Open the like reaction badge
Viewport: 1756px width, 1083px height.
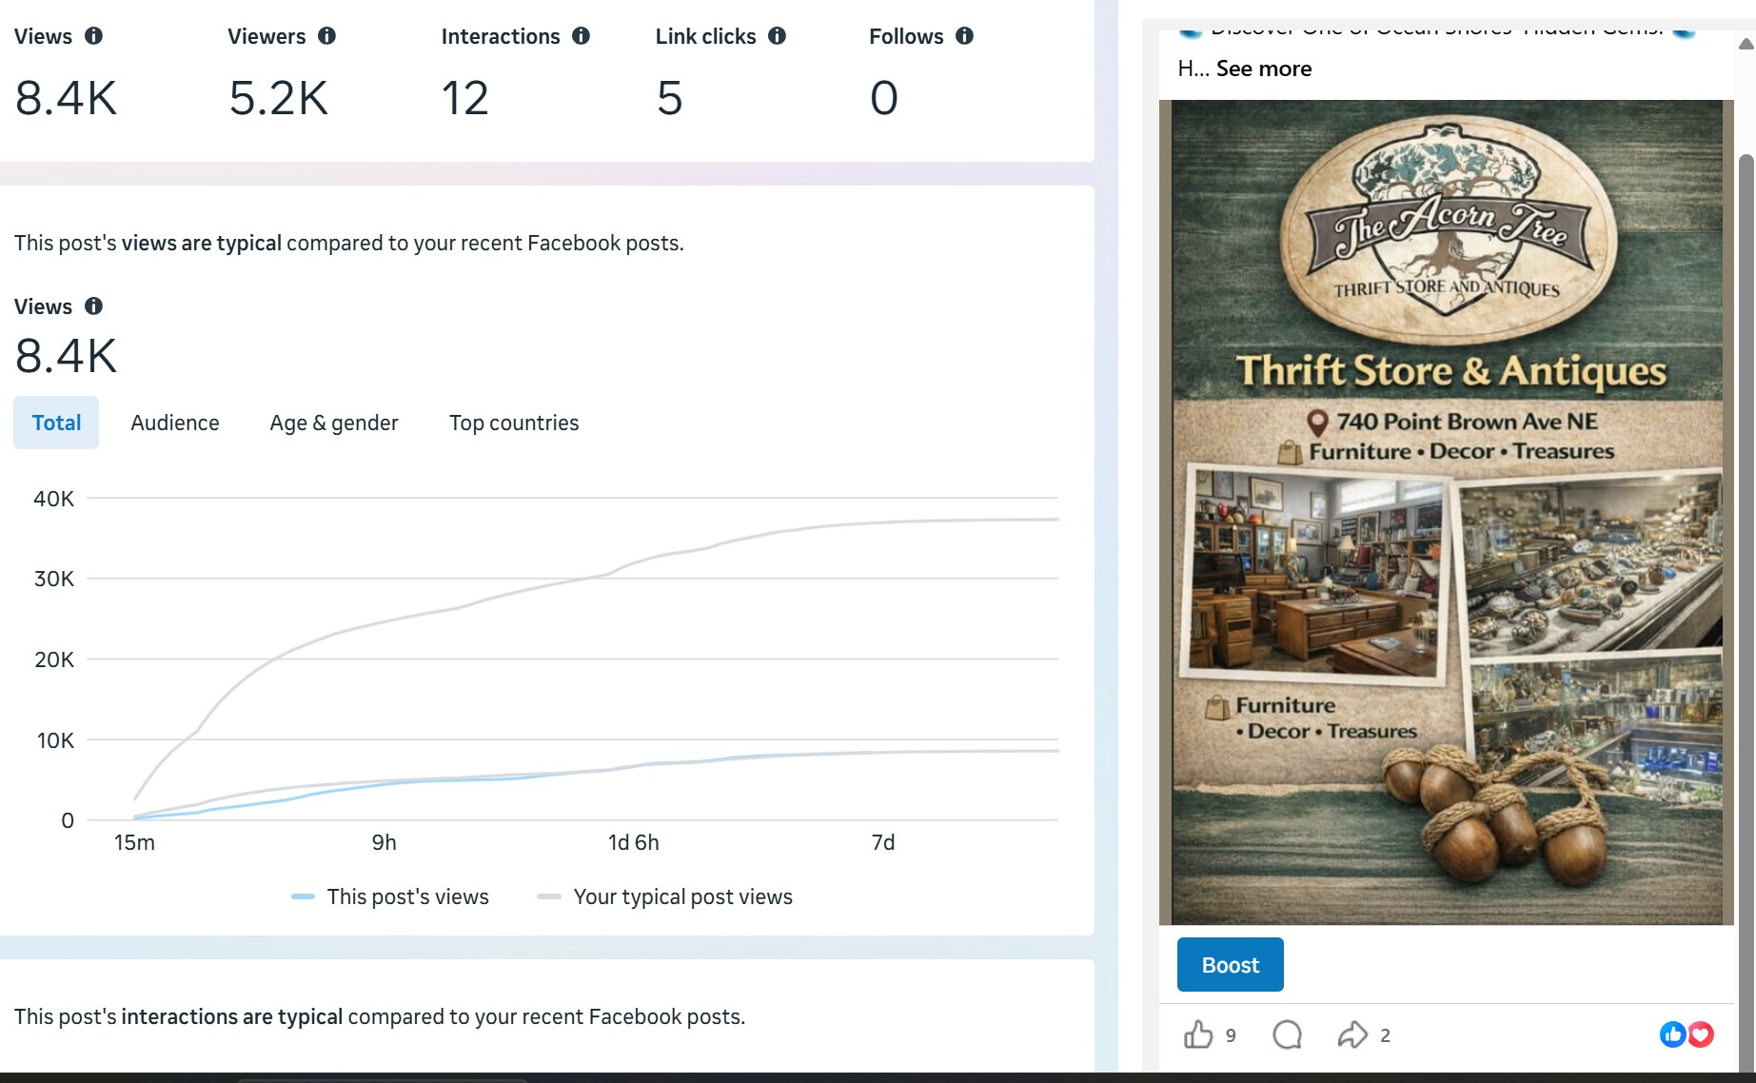[1672, 1034]
